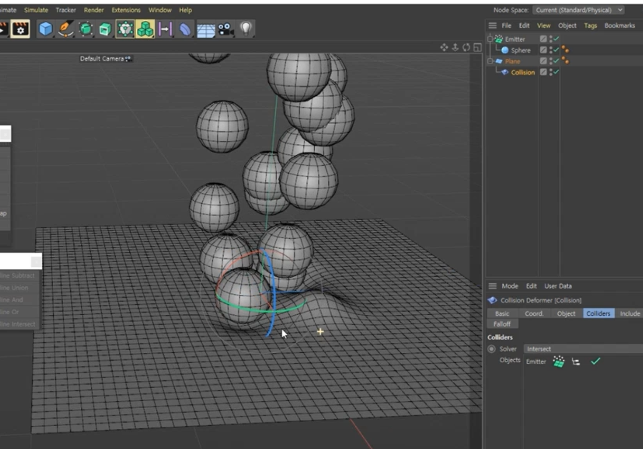Toggle enable checkmark for Emitter collider
This screenshot has height=449, width=643.
coord(595,361)
